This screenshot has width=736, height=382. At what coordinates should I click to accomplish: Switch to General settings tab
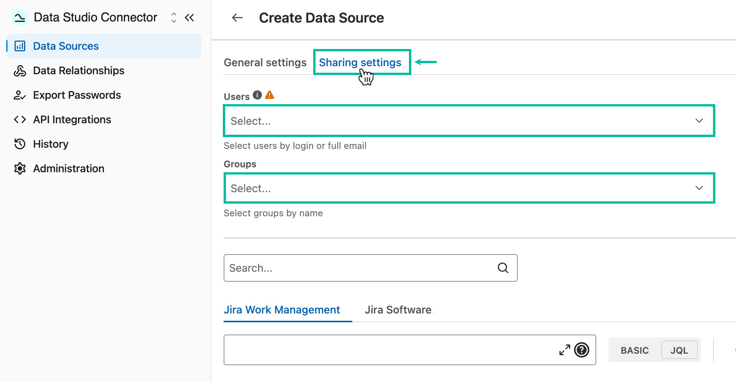tap(265, 62)
